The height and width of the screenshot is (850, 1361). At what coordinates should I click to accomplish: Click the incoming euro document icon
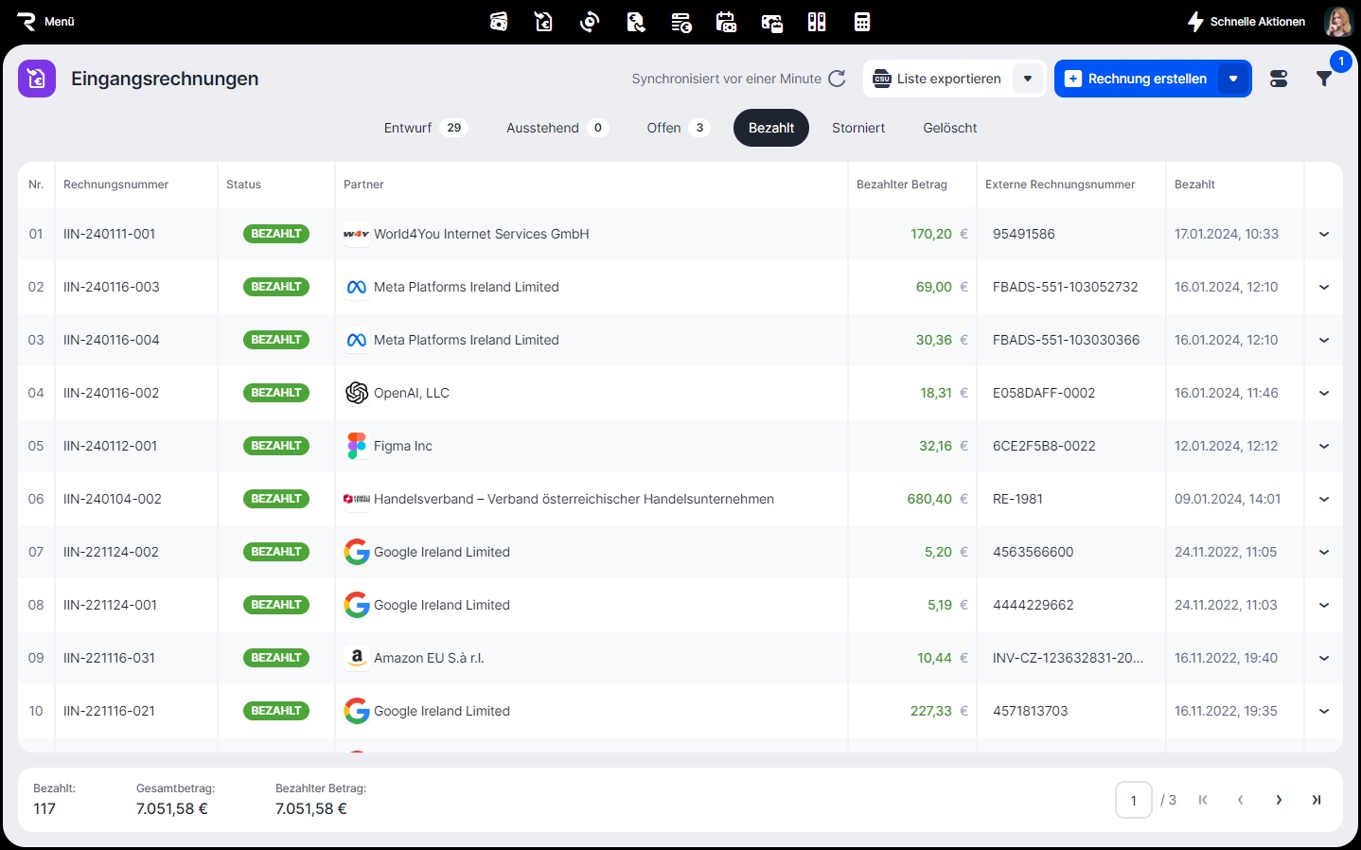point(544,22)
